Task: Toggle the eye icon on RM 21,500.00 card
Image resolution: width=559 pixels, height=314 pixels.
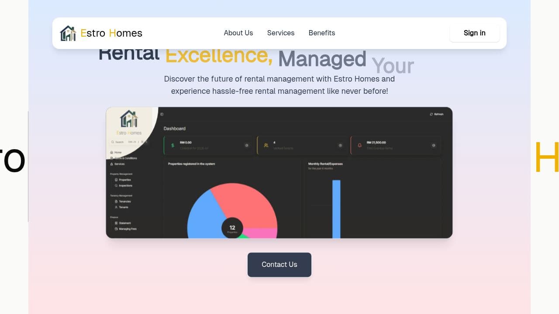Action: [x=434, y=145]
